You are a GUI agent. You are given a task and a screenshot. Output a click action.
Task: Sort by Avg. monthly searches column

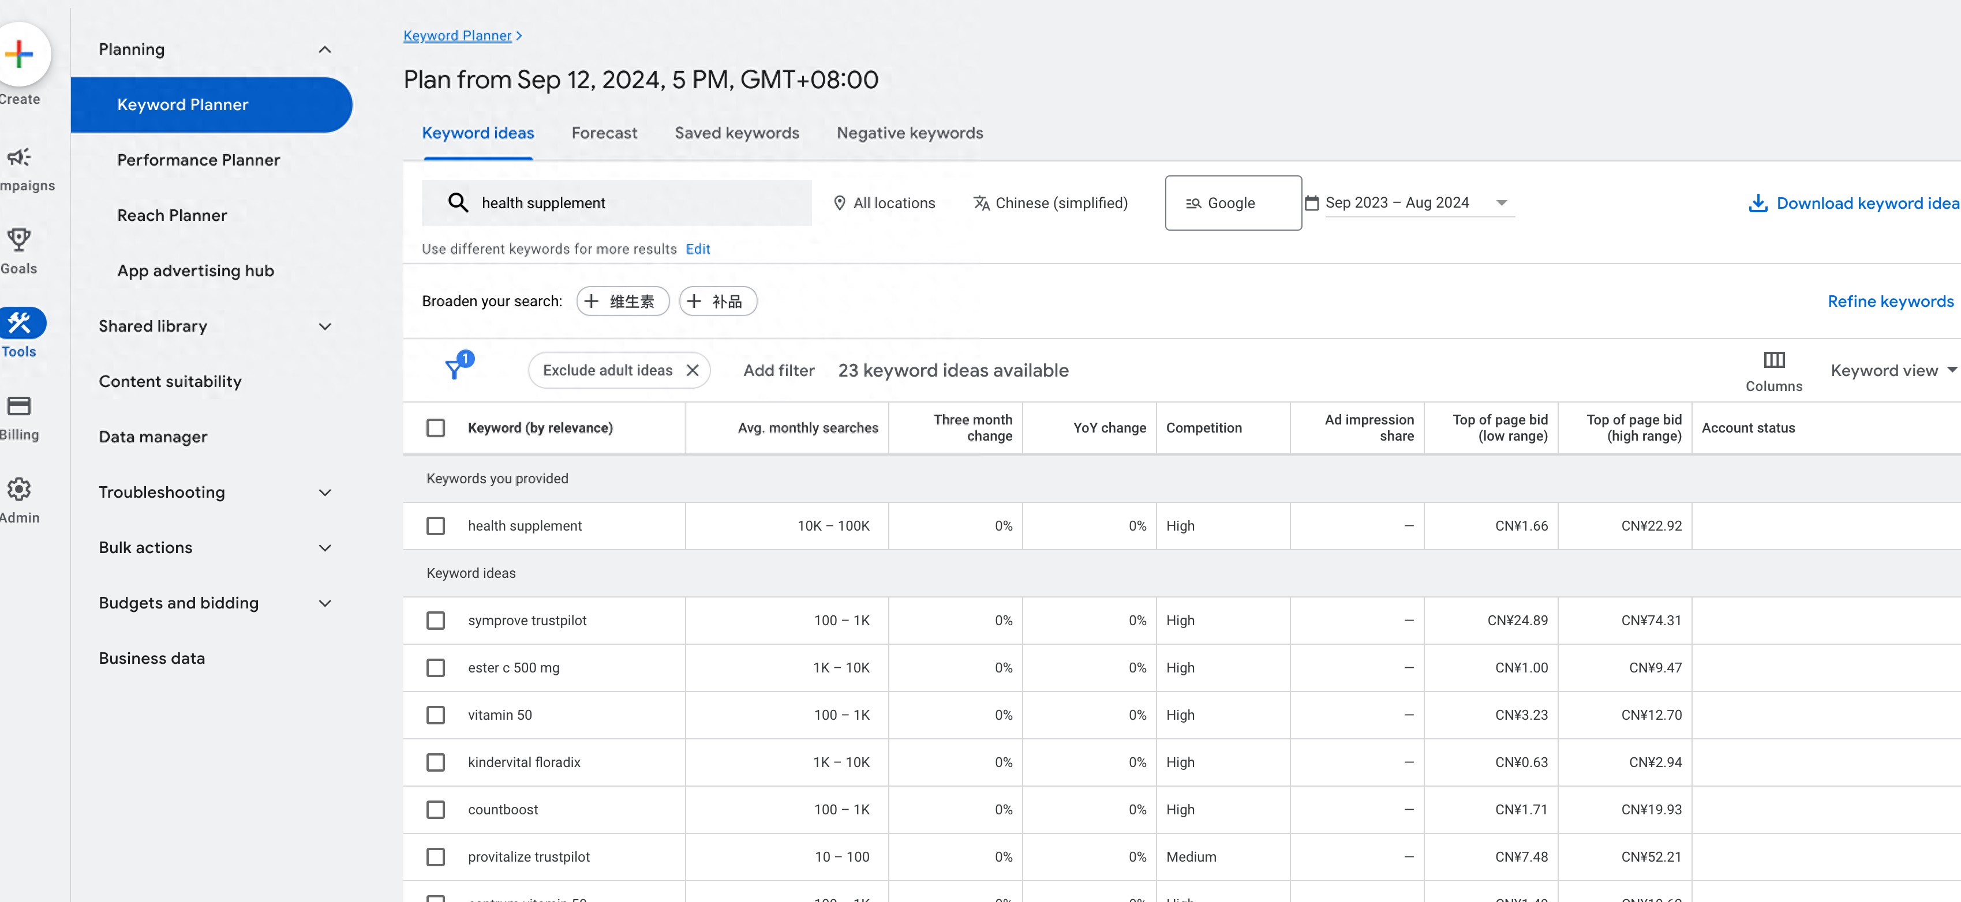(x=808, y=428)
